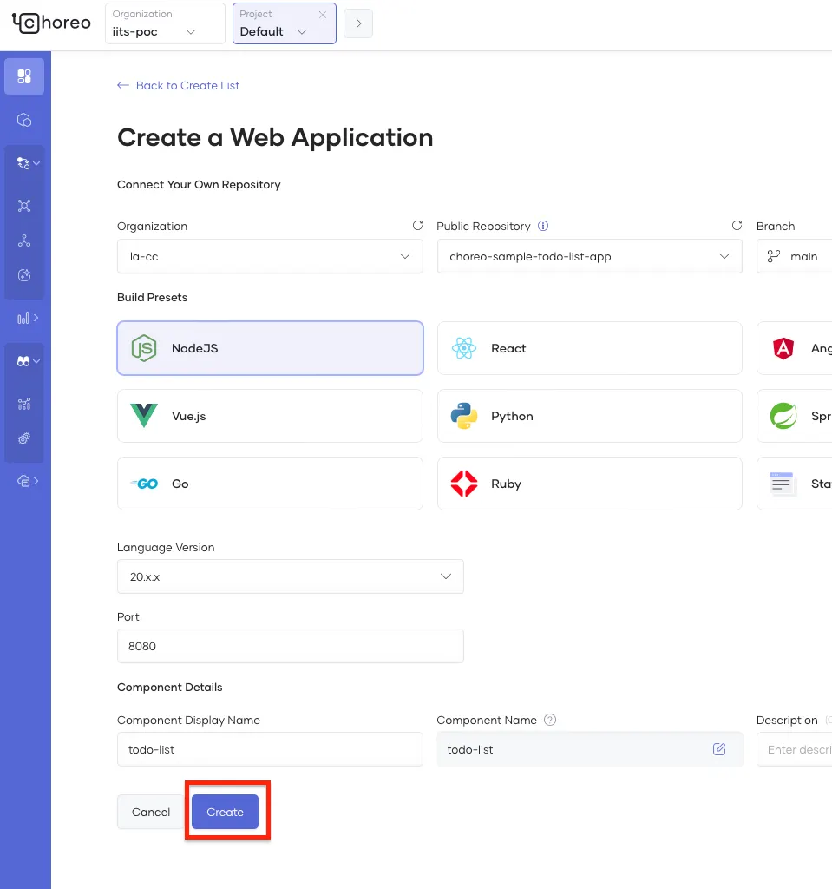Click the Port field showing 8080
The width and height of the screenshot is (832, 889).
290,646
